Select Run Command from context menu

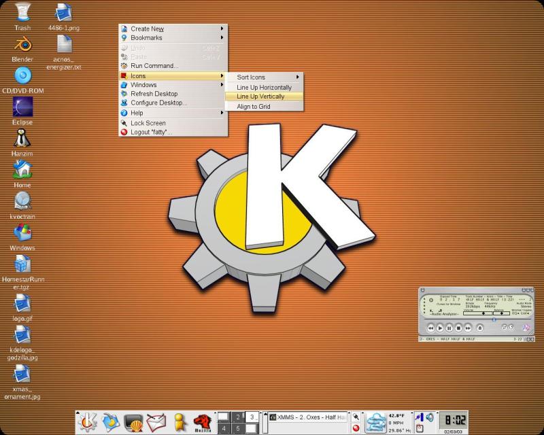(x=173, y=66)
